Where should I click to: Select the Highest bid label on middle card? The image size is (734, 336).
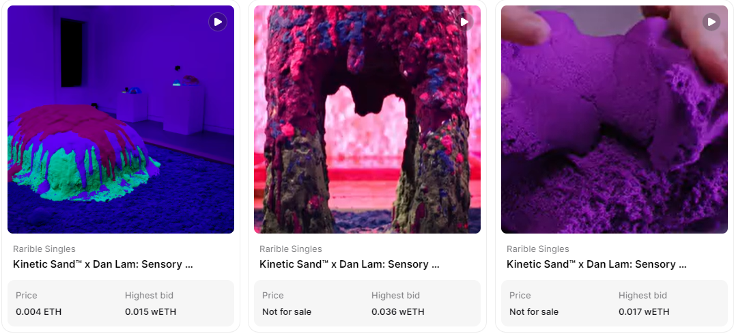pos(395,295)
